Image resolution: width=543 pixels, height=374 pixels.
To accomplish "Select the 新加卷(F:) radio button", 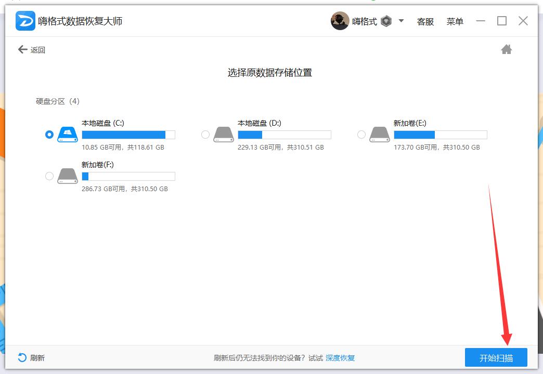I will (x=49, y=176).
